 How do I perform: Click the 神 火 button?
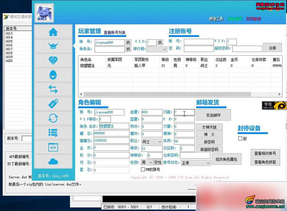pos(210,134)
